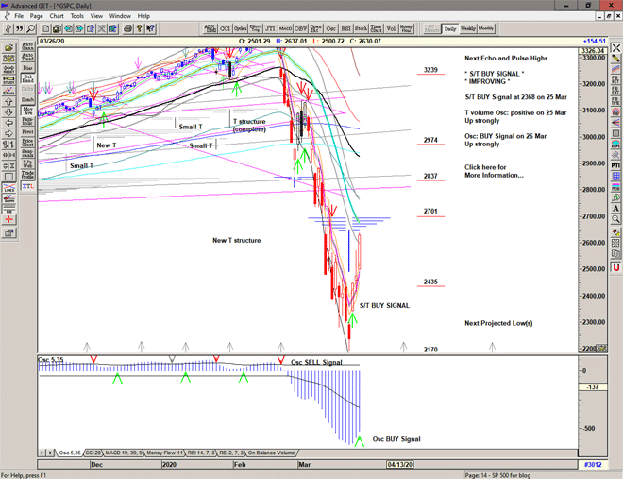Image resolution: width=623 pixels, height=479 pixels.
Task: Click the red magnet U snap icon
Action: (x=615, y=267)
